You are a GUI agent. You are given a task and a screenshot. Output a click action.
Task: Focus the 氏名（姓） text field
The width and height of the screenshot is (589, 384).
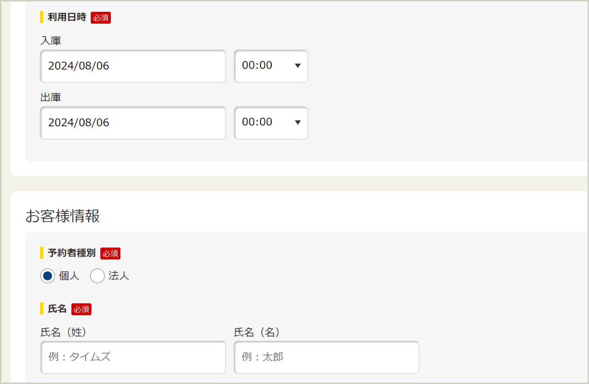[x=133, y=357]
